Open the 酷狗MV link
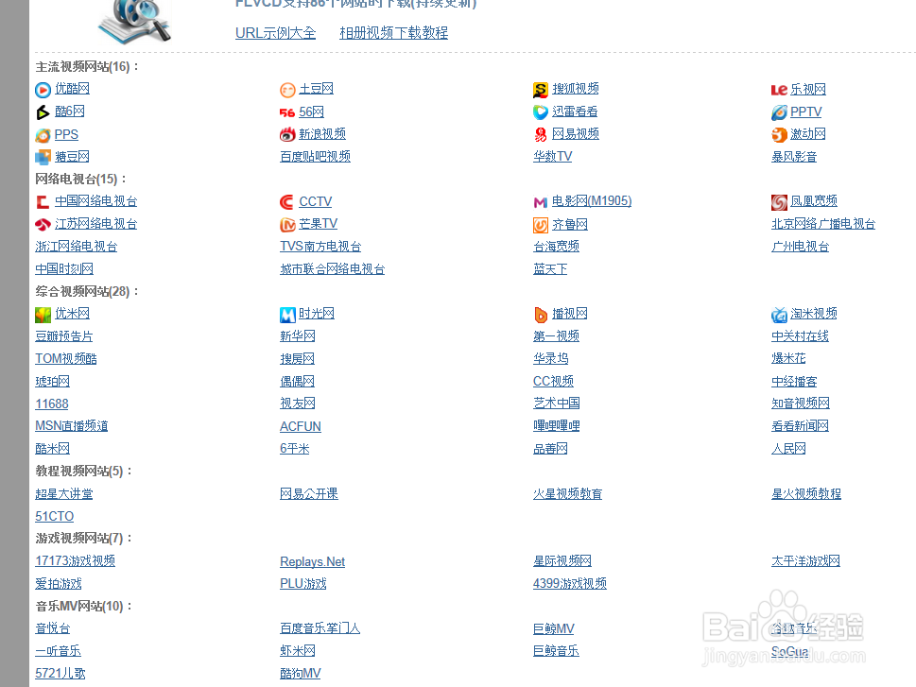 [x=301, y=674]
